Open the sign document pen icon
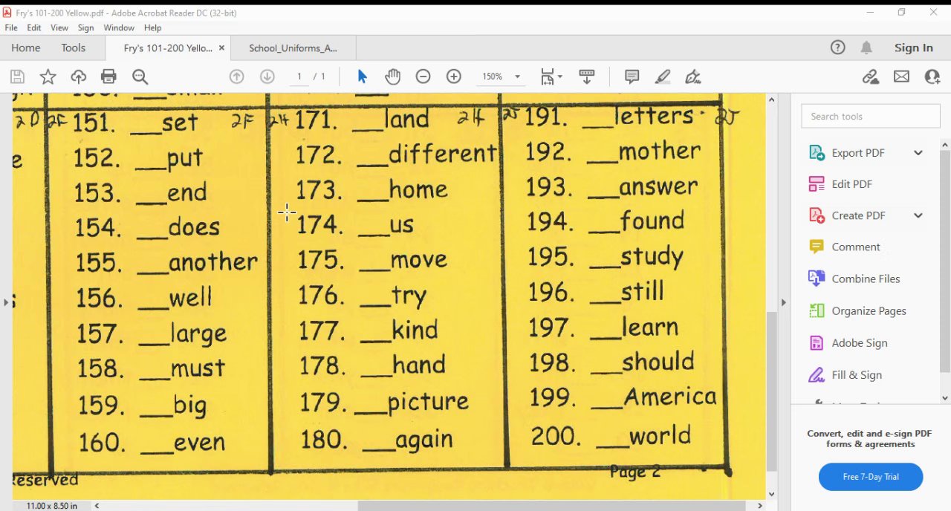Viewport: 951px width, 511px height. [692, 77]
